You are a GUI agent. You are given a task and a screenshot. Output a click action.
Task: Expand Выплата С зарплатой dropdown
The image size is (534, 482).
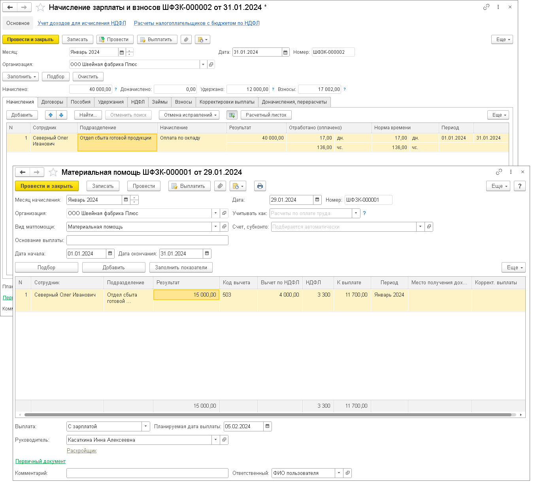click(x=146, y=426)
